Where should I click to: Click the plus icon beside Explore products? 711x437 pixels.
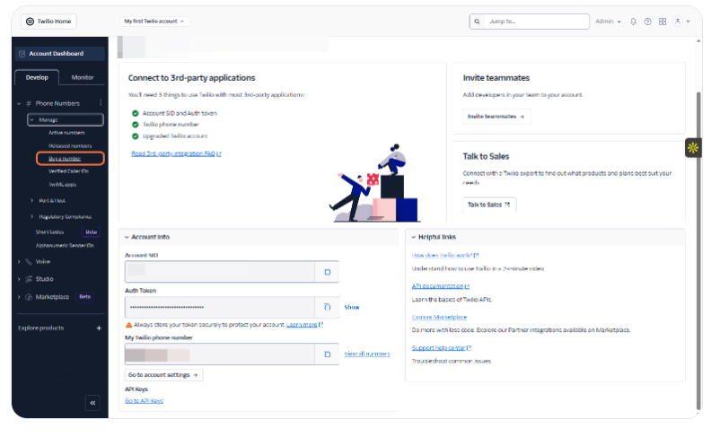click(x=99, y=328)
